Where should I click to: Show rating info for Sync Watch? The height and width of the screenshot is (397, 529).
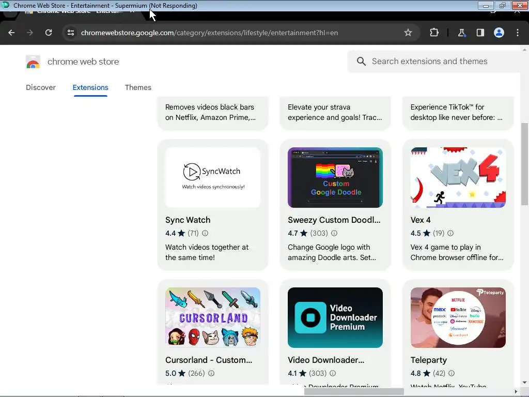tap(205, 233)
